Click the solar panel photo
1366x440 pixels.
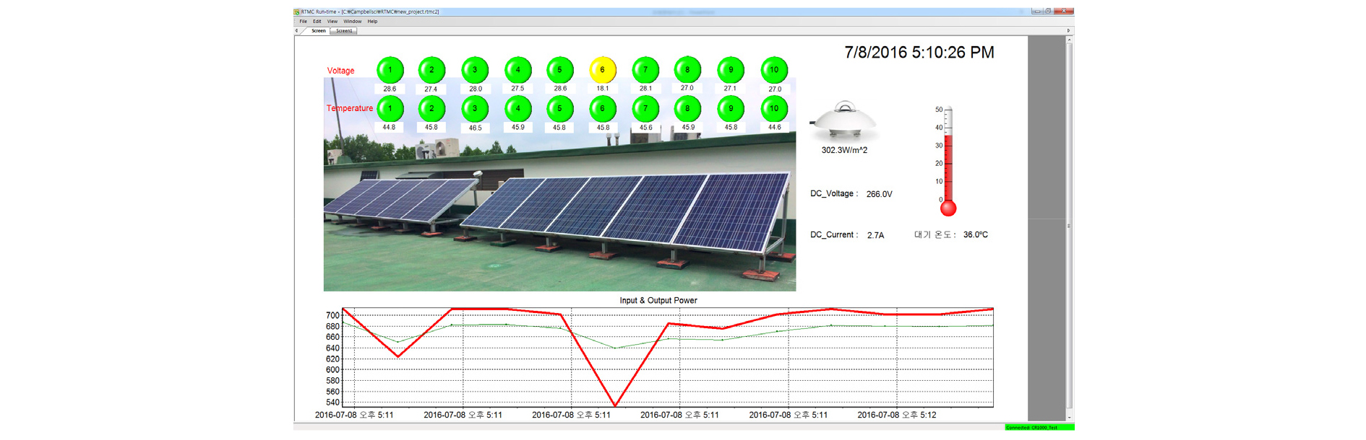pos(559,216)
